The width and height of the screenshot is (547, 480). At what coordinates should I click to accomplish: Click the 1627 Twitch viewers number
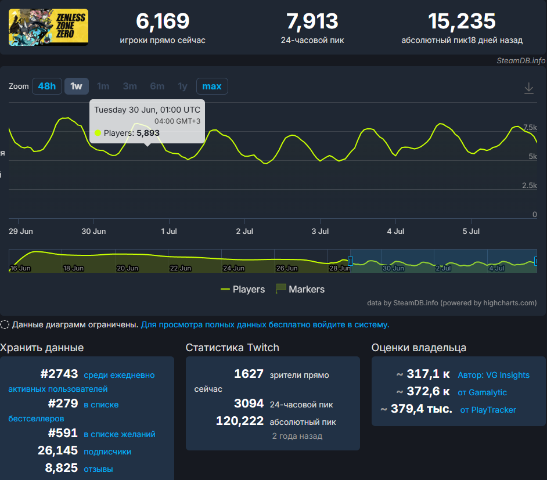[x=249, y=374]
